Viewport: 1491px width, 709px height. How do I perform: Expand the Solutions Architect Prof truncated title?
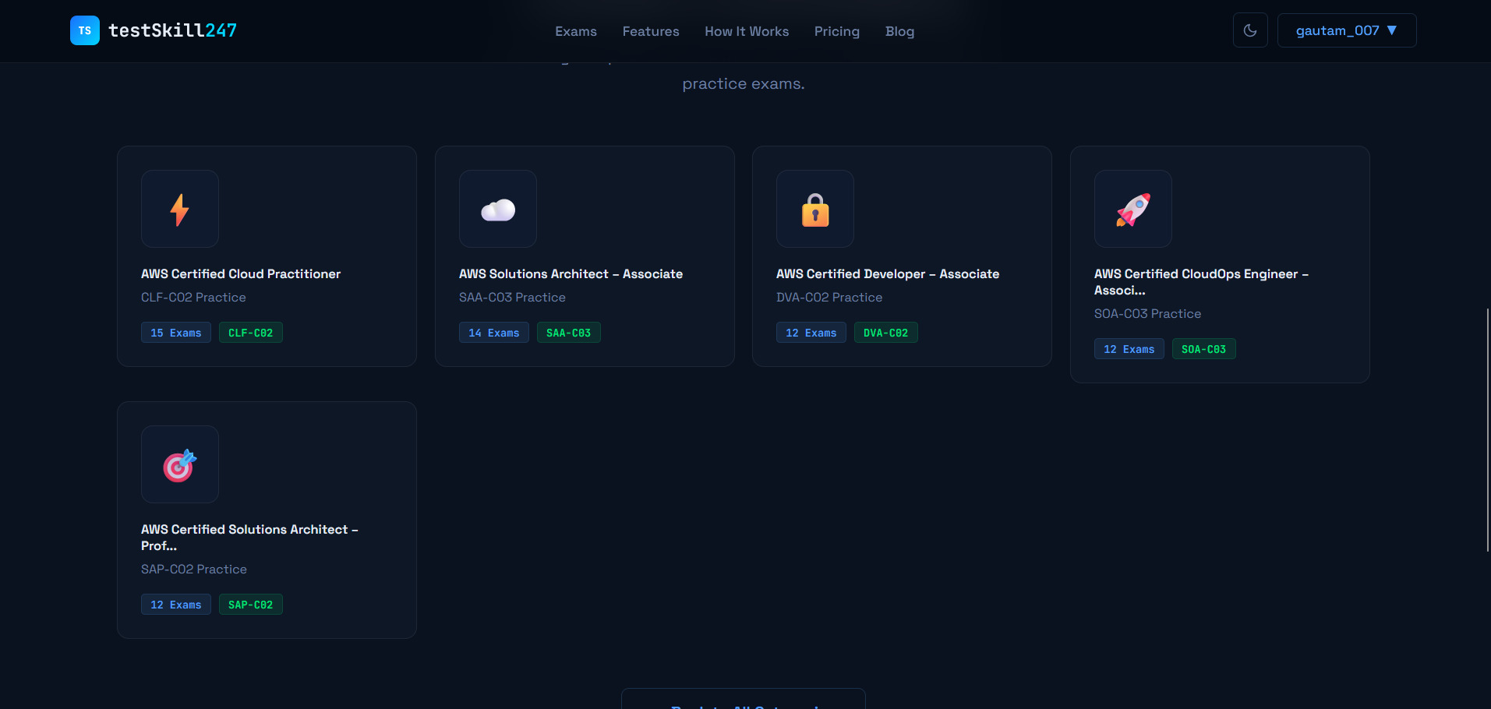pyautogui.click(x=249, y=537)
